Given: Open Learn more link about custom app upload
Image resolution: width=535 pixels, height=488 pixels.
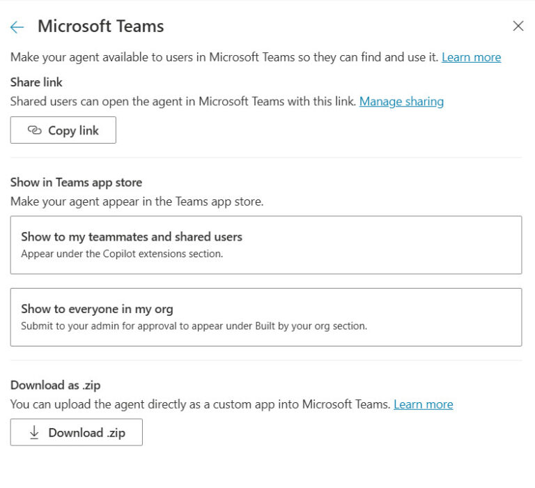Looking at the screenshot, I should coord(424,404).
